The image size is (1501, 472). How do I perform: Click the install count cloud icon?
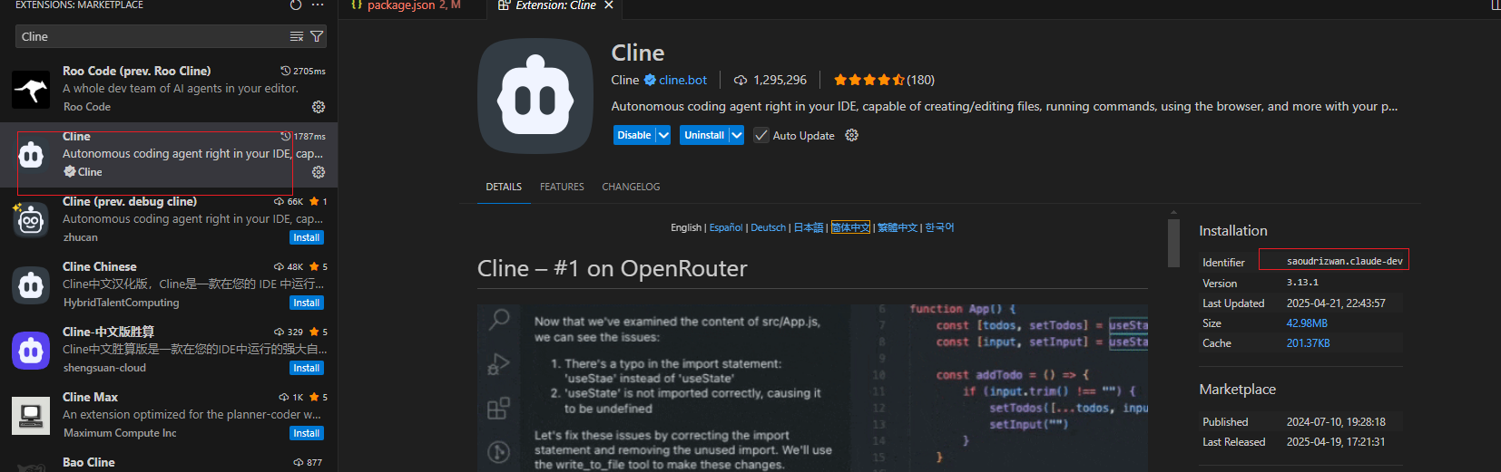[x=741, y=80]
